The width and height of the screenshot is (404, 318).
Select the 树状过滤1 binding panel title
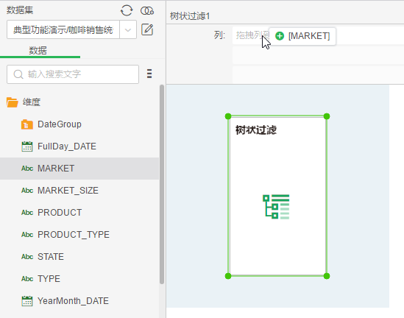190,16
